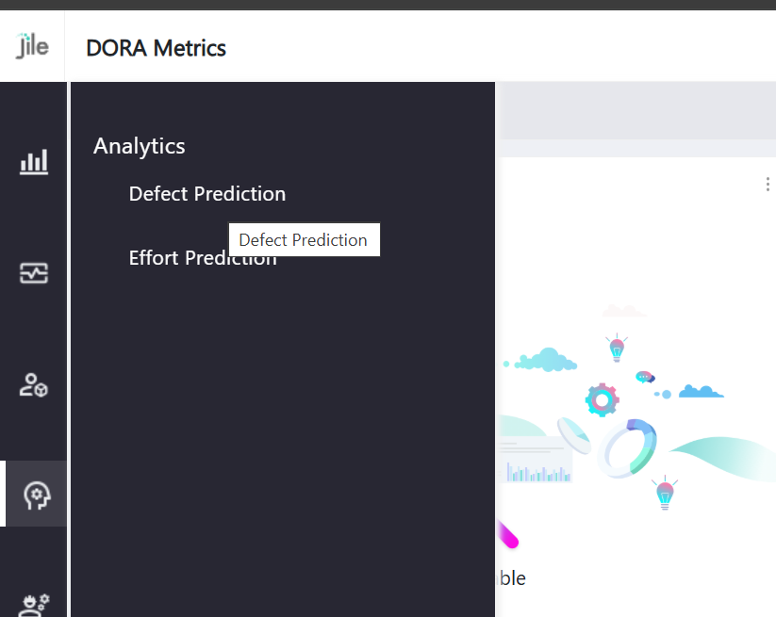The image size is (776, 617).
Task: Click the Analytics menu heading
Action: pyautogui.click(x=140, y=146)
